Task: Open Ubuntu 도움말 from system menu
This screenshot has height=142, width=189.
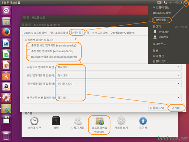Action: [x=162, y=13]
